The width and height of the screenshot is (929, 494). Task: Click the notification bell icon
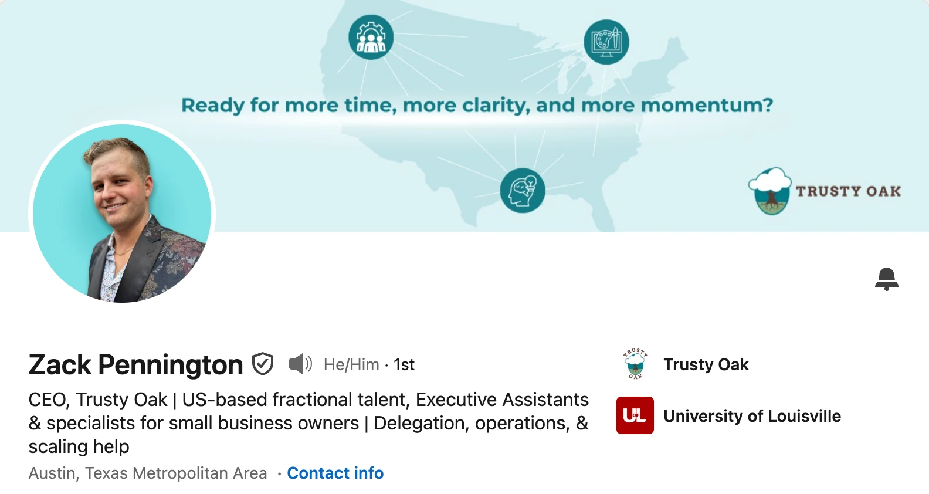pos(886,279)
